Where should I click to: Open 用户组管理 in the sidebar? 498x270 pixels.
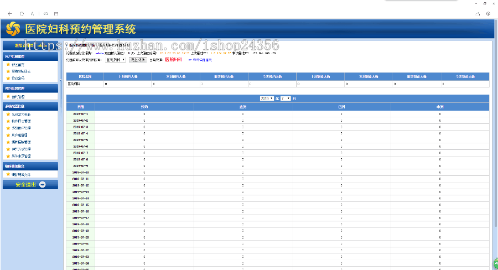pyautogui.click(x=20, y=136)
